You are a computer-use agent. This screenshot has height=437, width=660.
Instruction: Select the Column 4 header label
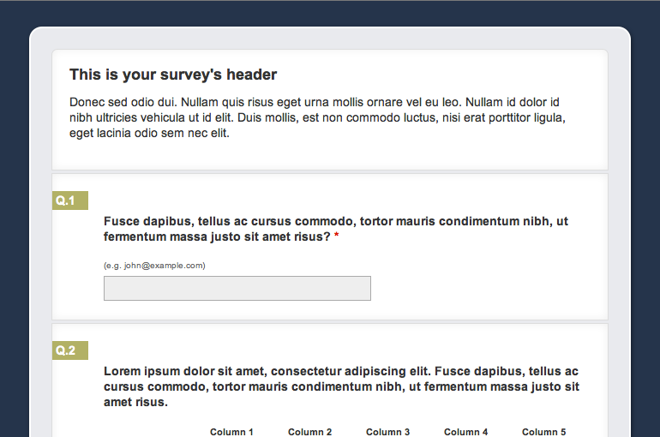pos(465,432)
